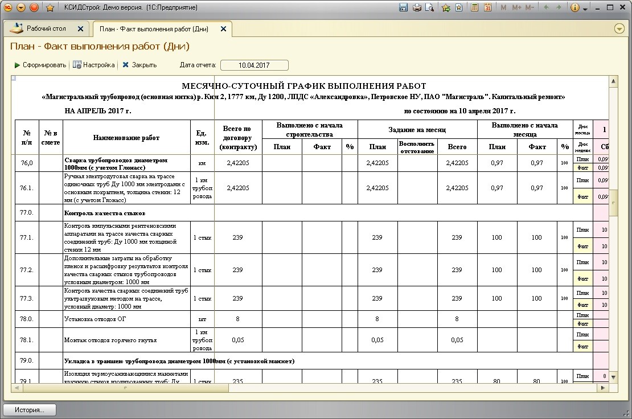
Task: Open the Настройка settings
Action: pyautogui.click(x=94, y=65)
